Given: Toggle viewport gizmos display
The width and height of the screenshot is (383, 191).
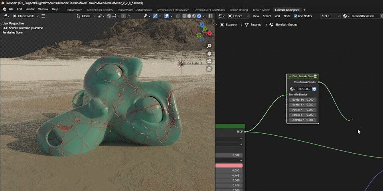Looking at the screenshot, I should click(155, 16).
